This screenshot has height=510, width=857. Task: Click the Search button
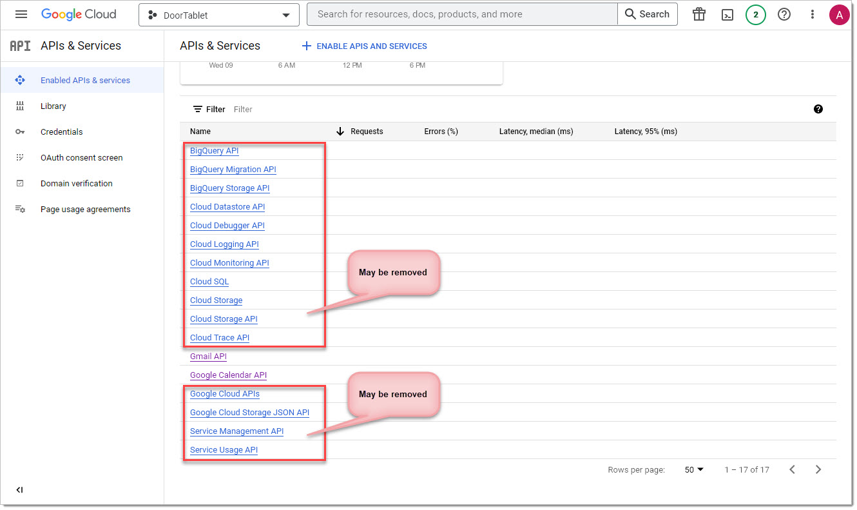coord(647,14)
